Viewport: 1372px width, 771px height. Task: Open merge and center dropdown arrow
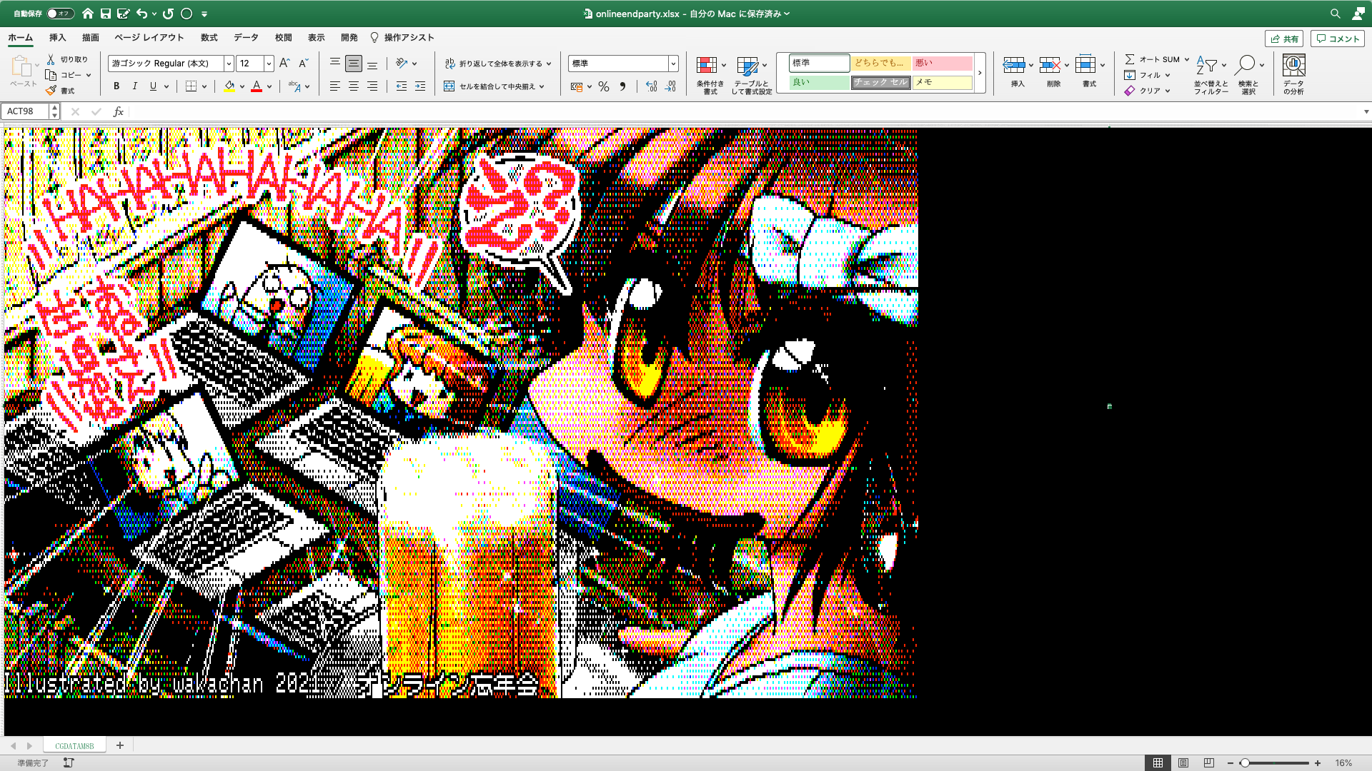tap(542, 86)
